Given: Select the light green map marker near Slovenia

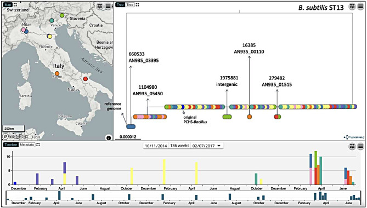Looking at the screenshot, I should (x=62, y=15).
